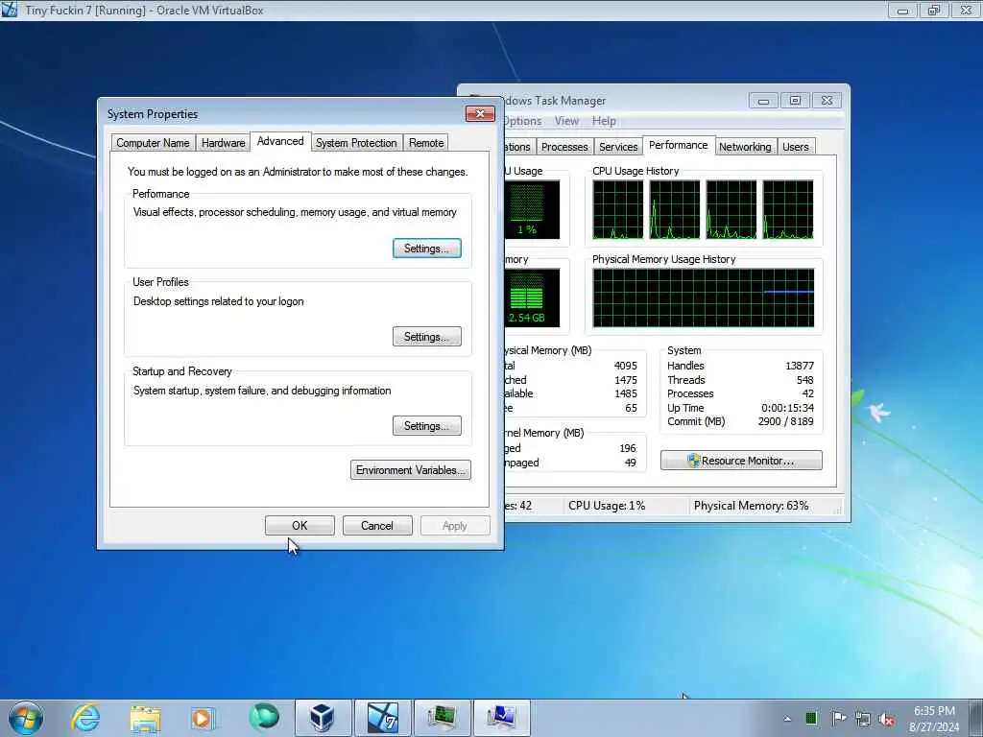Open the Windows Start menu orb
983x737 pixels.
pos(26,718)
